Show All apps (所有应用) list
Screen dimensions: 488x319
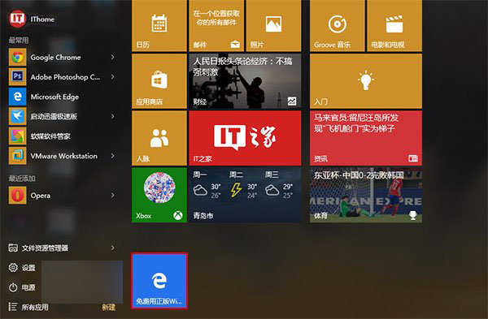pos(28,307)
